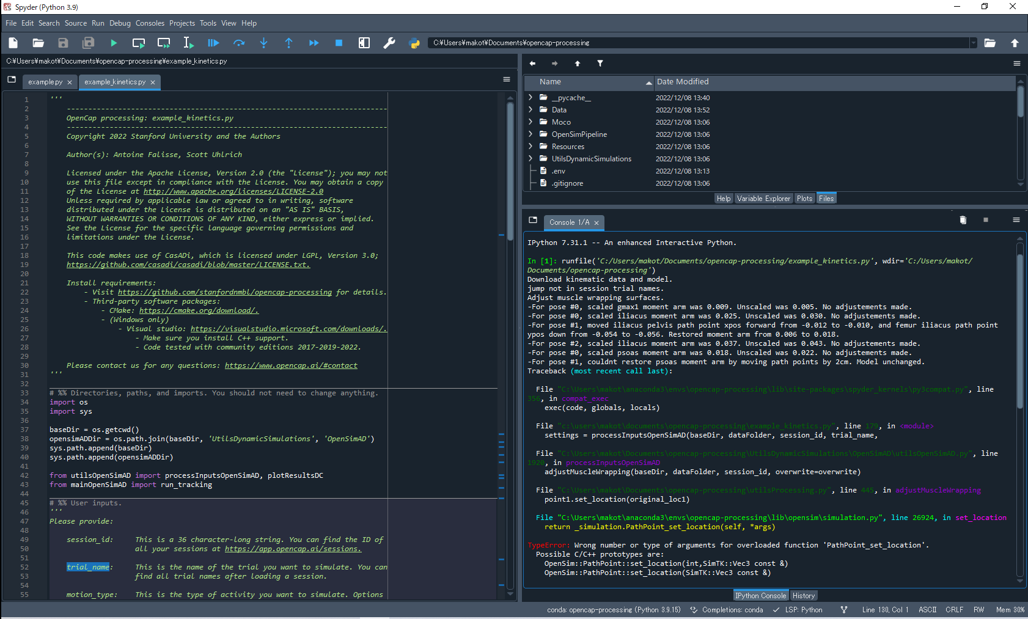Run selection or current line icon
1028x619 pixels.
[188, 43]
